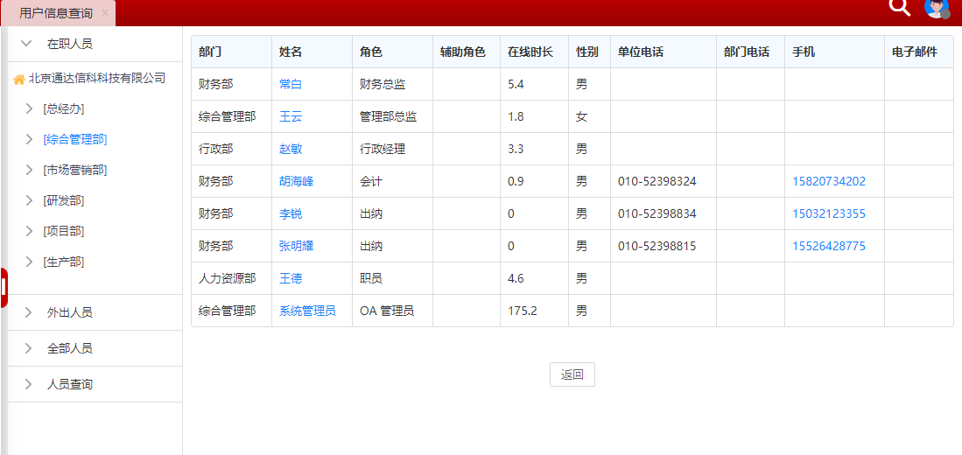Open the user avatar in top corner

(x=937, y=7)
